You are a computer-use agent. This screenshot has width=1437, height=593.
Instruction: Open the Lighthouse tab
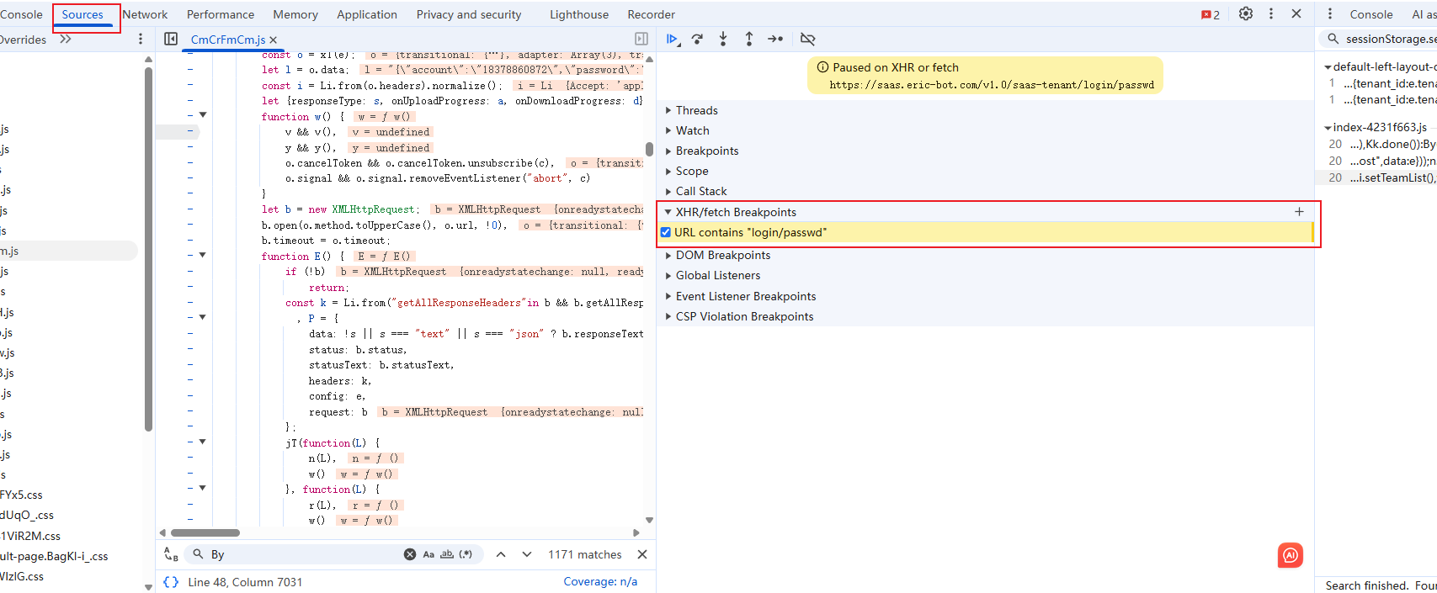579,14
